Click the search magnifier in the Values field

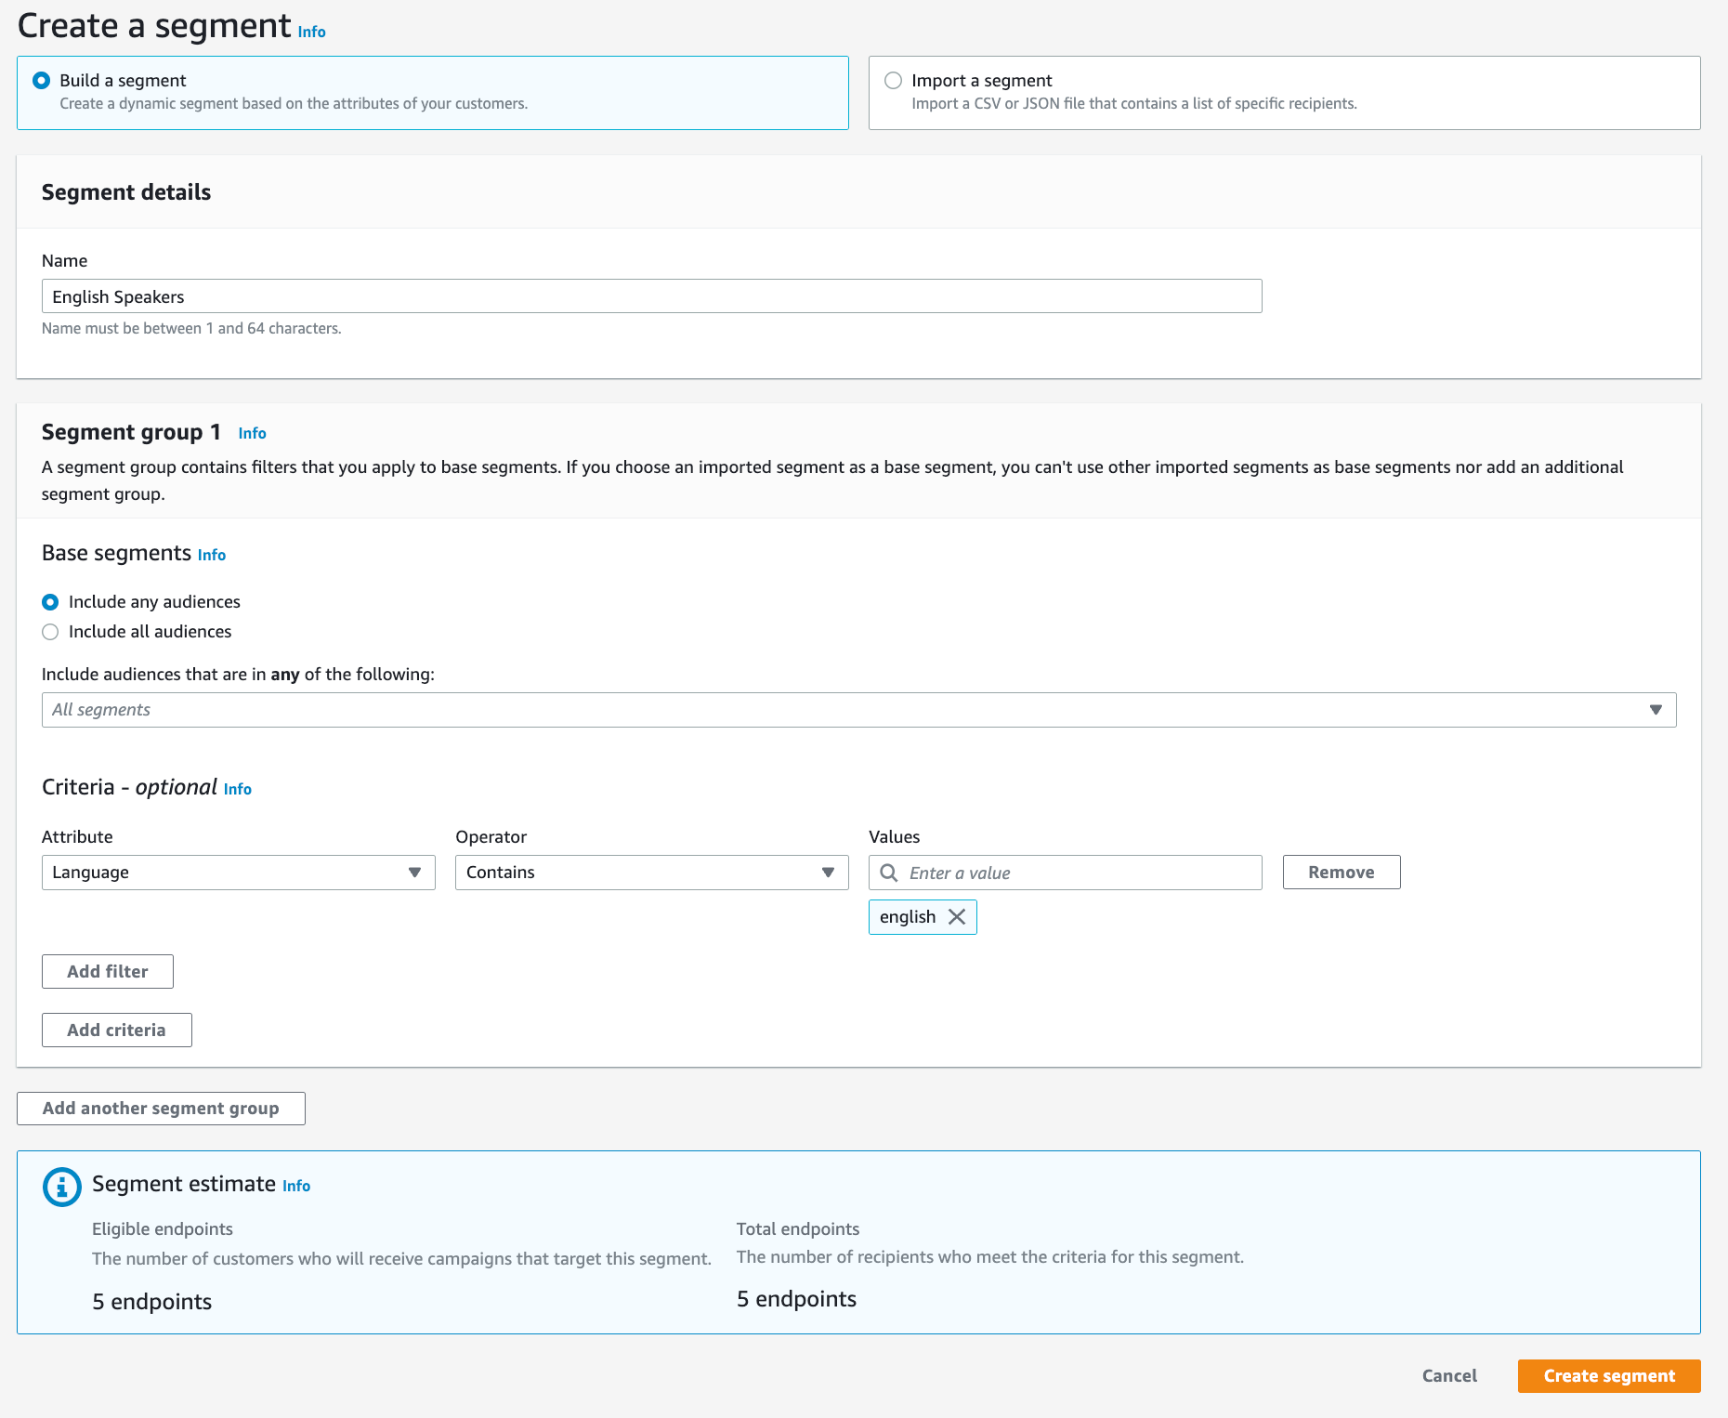(x=889, y=873)
